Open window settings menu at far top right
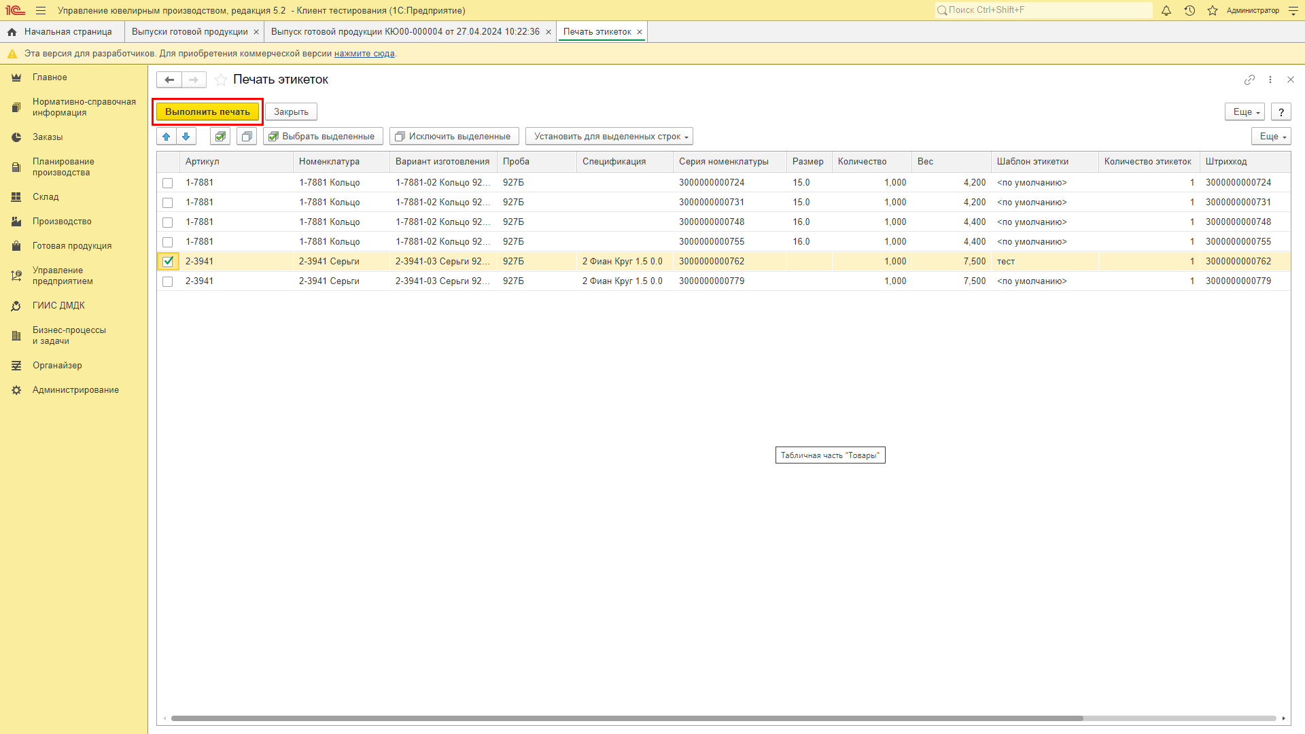The width and height of the screenshot is (1305, 734). [x=1293, y=10]
